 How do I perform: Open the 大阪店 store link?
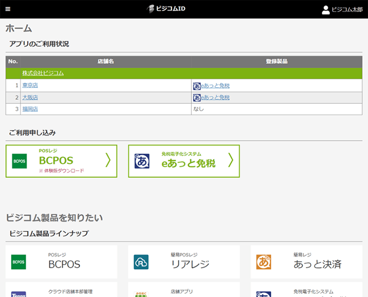click(x=30, y=98)
